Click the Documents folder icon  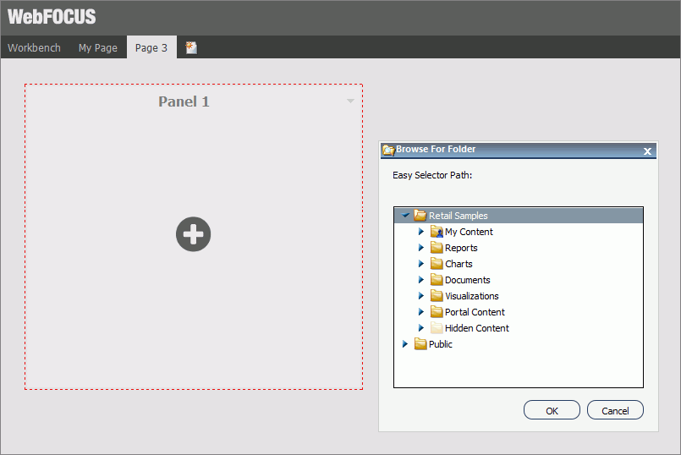tap(437, 280)
